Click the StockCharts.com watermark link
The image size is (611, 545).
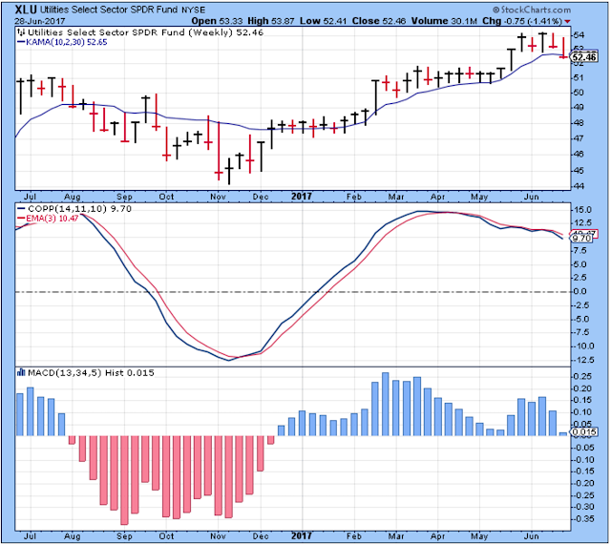tap(532, 10)
